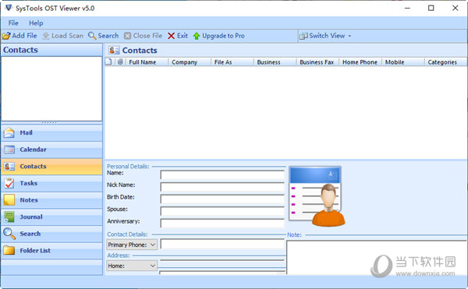Image resolution: width=468 pixels, height=289 pixels.
Task: Sort by Company column
Action: tap(184, 62)
